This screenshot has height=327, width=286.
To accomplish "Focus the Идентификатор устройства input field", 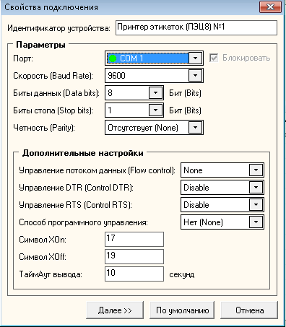I will pyautogui.click(x=196, y=27).
